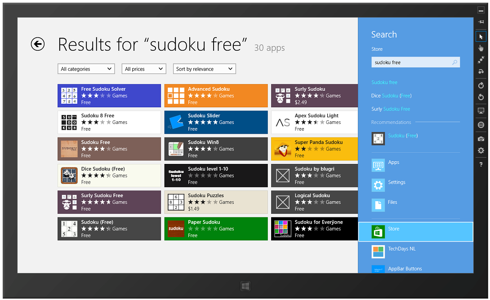Open the Advanced Sudoku orange grid icon
The width and height of the screenshot is (490, 300).
(176, 96)
